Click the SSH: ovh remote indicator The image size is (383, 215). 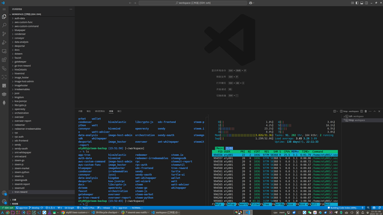(8, 208)
